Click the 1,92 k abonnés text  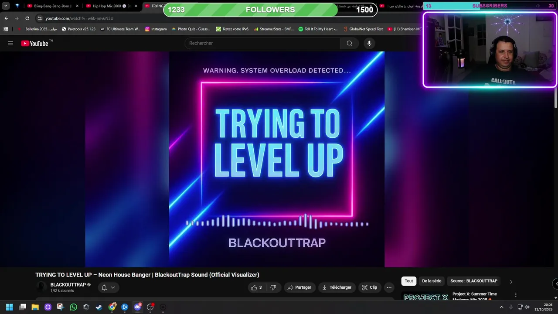62,291
